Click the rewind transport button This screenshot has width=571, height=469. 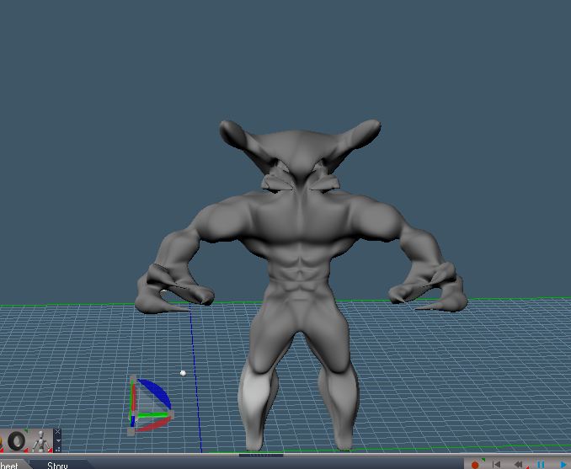(518, 464)
